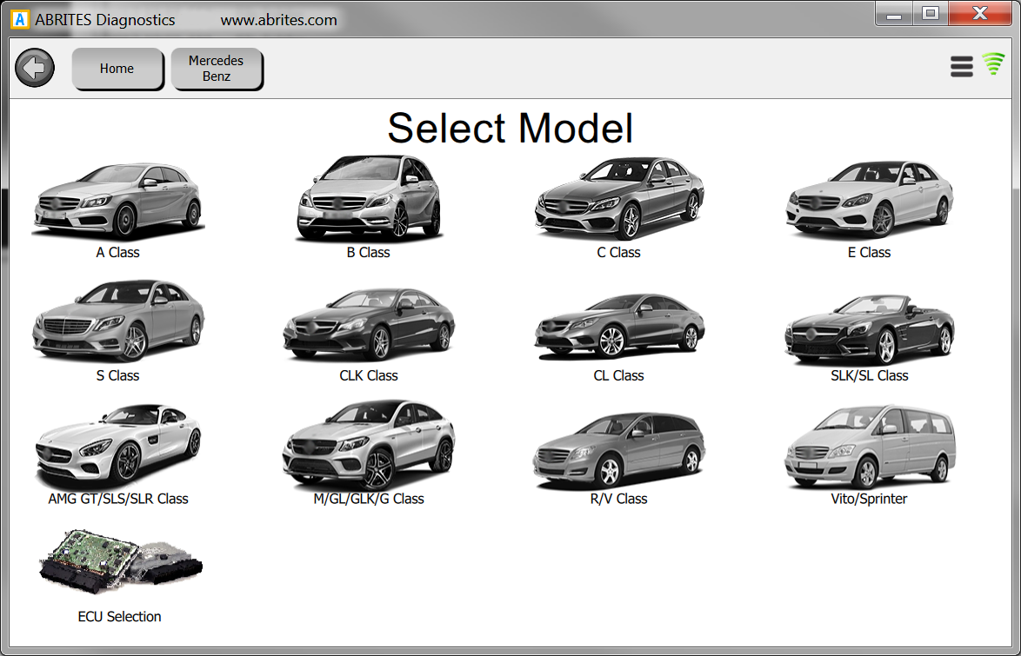Click the 'ECU Selection' label
This screenshot has height=656, width=1021.
(119, 616)
